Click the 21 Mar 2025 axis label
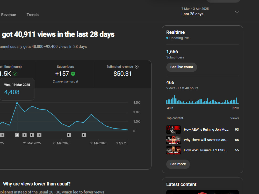The image size is (259, 194). click(32, 143)
